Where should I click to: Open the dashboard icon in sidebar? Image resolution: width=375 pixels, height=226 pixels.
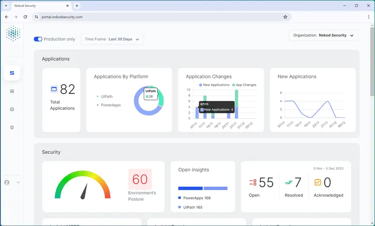pos(12,73)
